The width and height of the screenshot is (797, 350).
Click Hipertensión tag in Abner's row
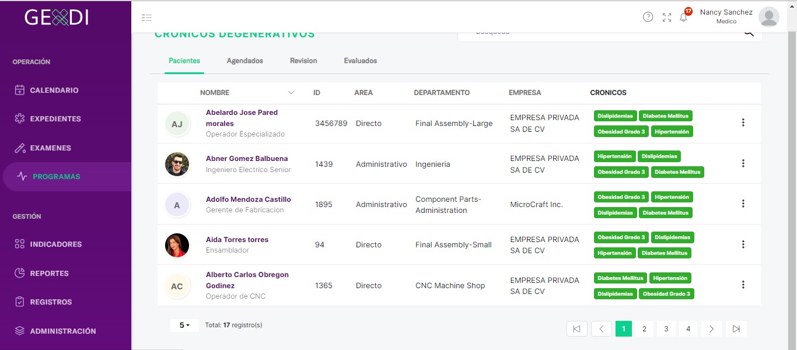(614, 156)
